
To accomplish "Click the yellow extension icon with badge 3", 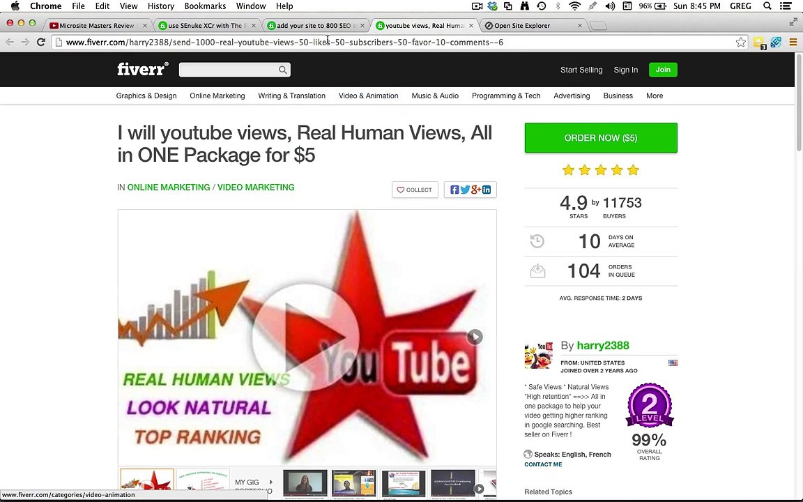I will (x=759, y=43).
